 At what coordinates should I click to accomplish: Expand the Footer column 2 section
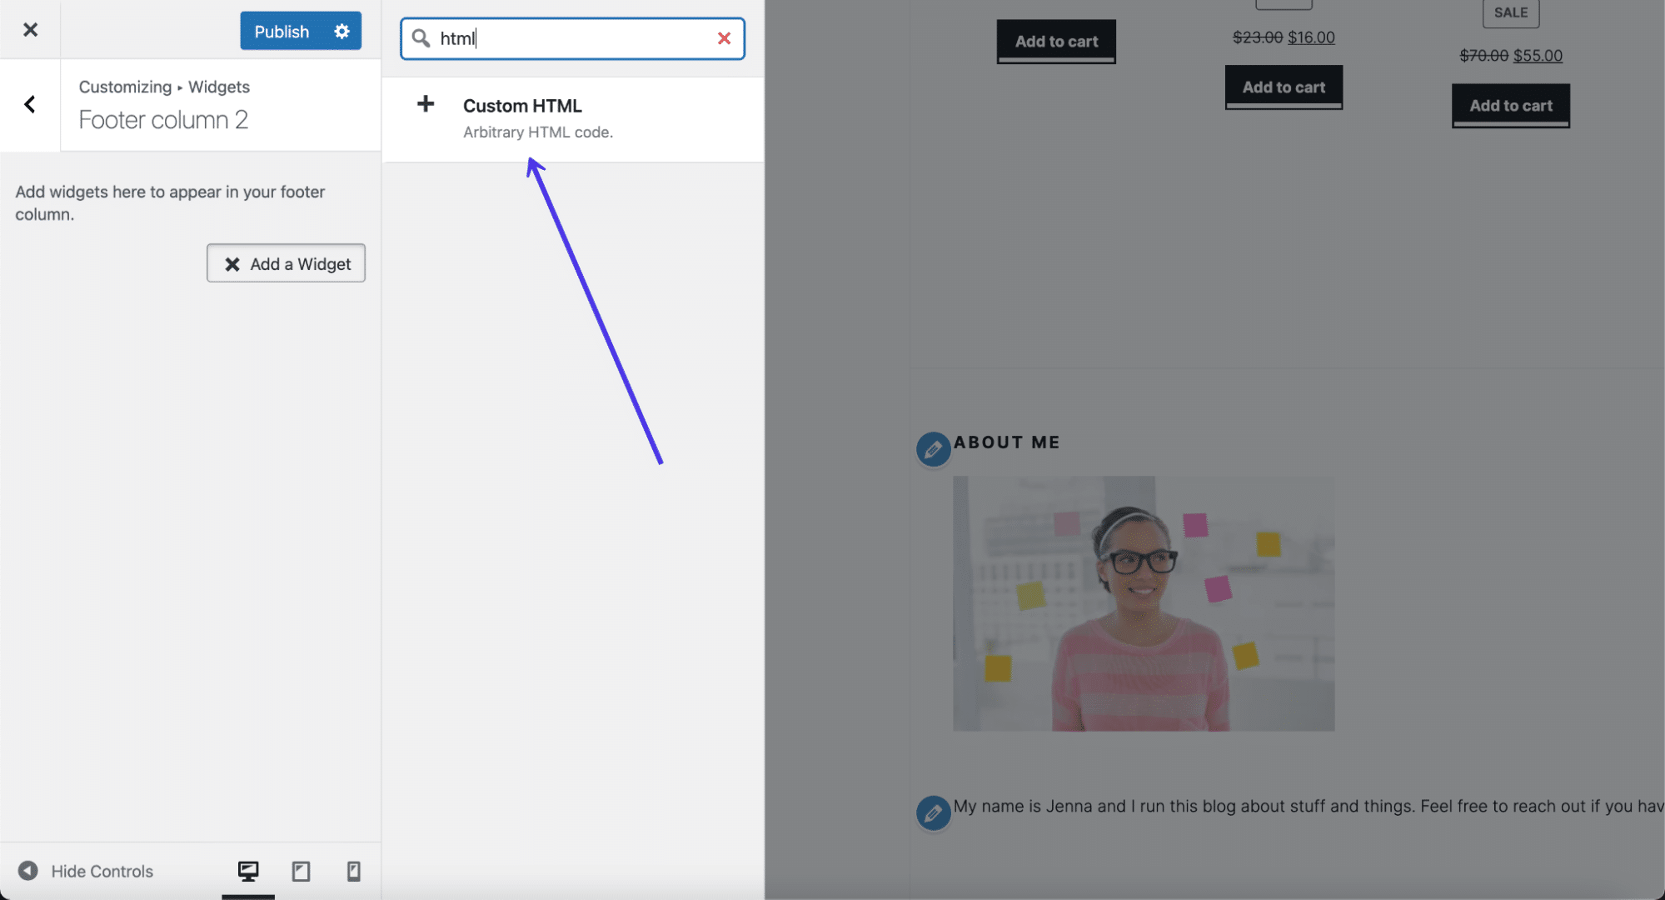164,118
